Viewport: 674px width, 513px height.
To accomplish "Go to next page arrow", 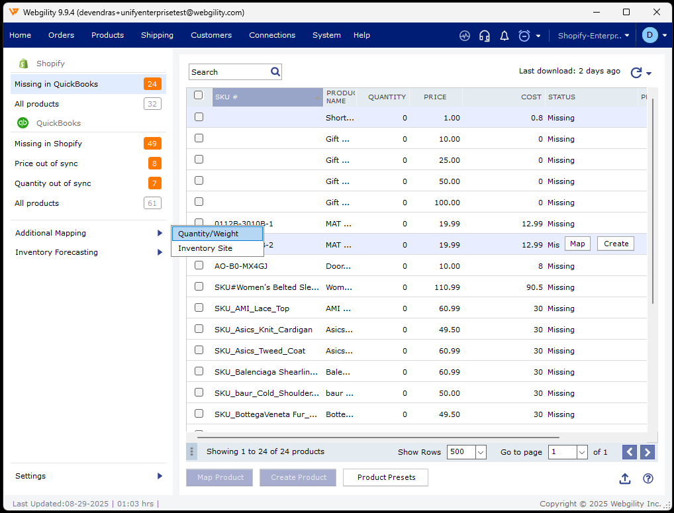I will pos(648,452).
